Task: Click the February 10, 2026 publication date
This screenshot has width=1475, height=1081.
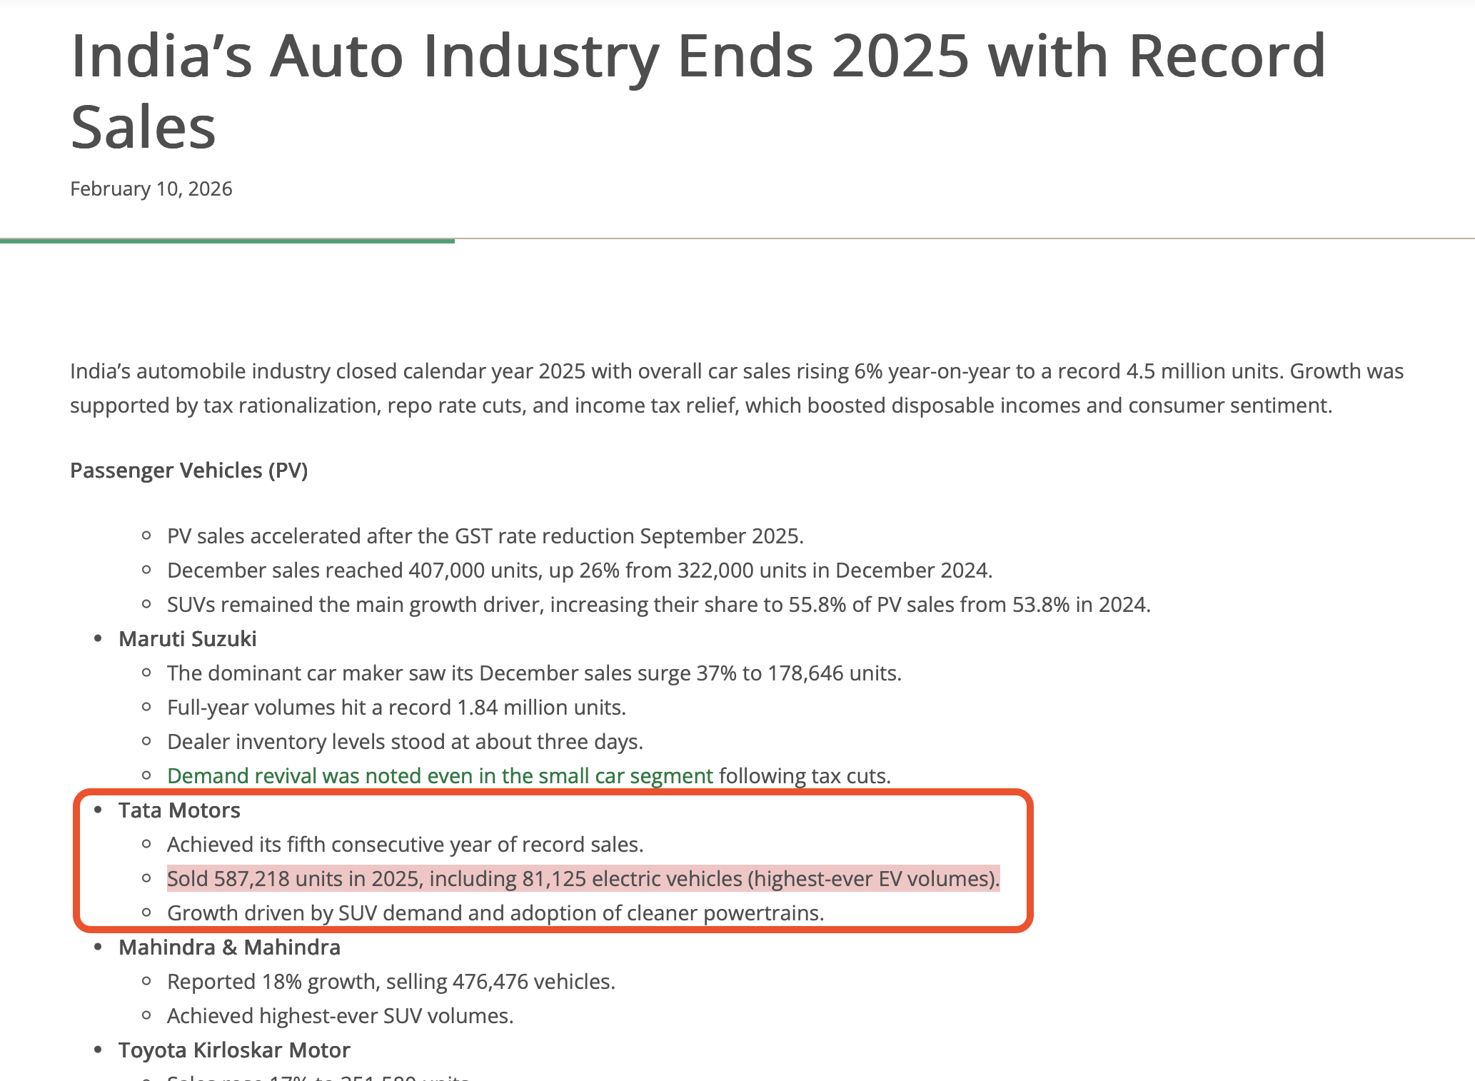Action: 151,189
